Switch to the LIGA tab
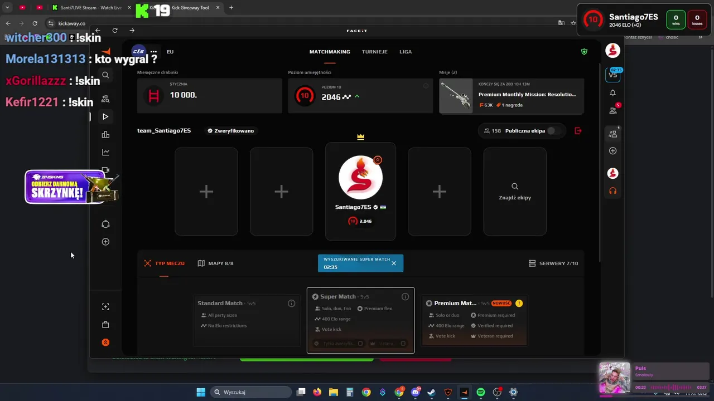The image size is (714, 401). click(x=406, y=52)
